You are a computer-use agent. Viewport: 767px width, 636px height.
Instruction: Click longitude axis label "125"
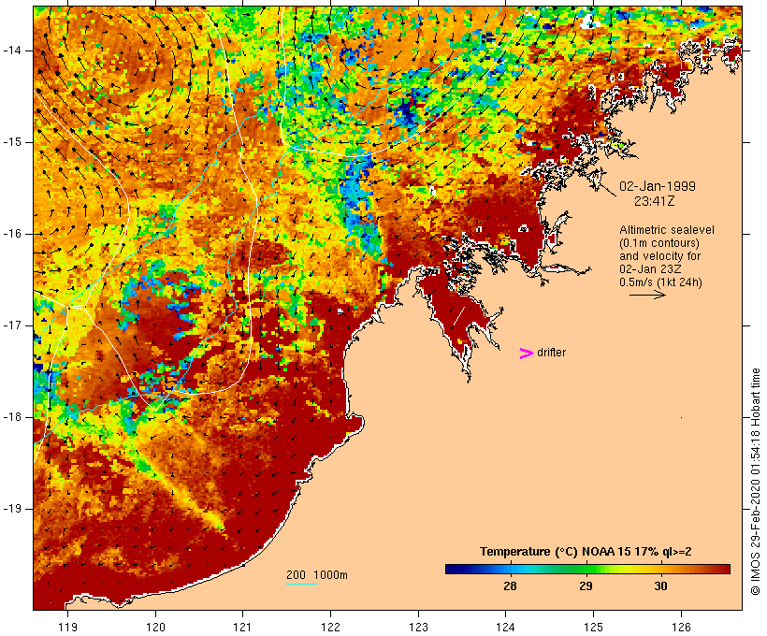tap(594, 627)
